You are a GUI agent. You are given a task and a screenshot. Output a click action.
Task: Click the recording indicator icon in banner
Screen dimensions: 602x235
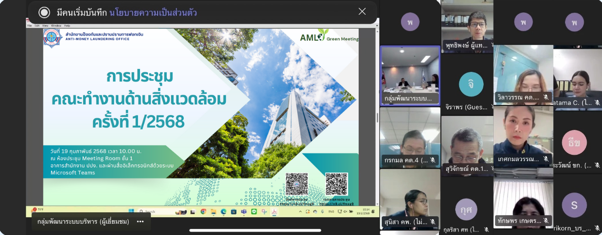(44, 12)
